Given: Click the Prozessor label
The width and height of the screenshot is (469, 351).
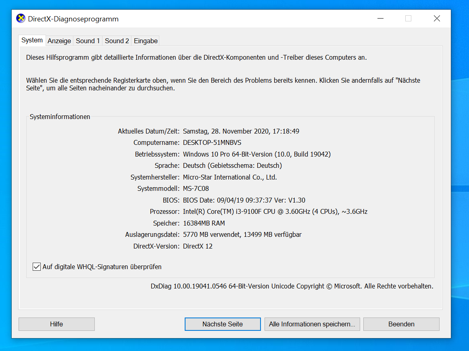Looking at the screenshot, I should click(165, 212).
